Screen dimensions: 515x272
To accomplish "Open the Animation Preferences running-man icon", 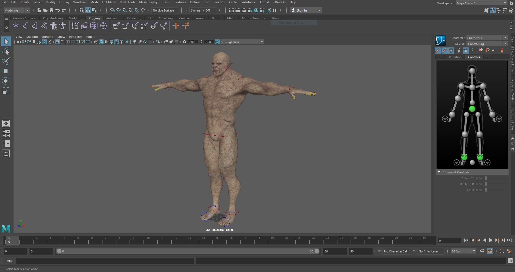I will tap(509, 251).
